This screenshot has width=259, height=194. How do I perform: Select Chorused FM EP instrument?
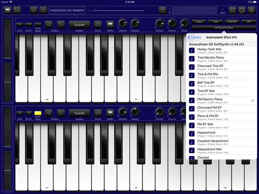pyautogui.click(x=221, y=109)
